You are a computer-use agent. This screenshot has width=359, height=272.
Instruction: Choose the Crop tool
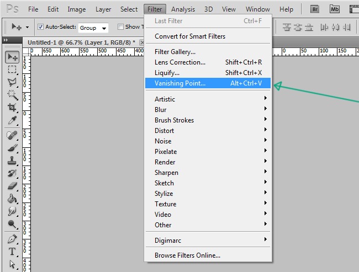[x=12, y=108]
